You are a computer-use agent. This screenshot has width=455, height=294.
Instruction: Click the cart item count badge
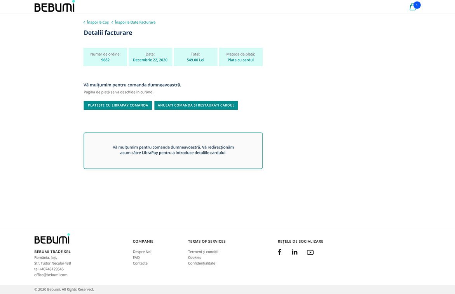(x=417, y=5)
